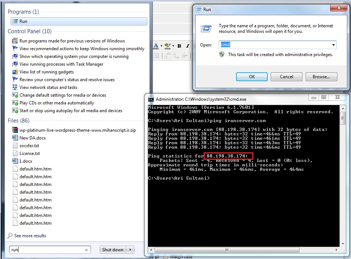Open Change default settings for media or devices
Image resolution: width=351 pixels, height=259 pixels.
click(x=59, y=95)
